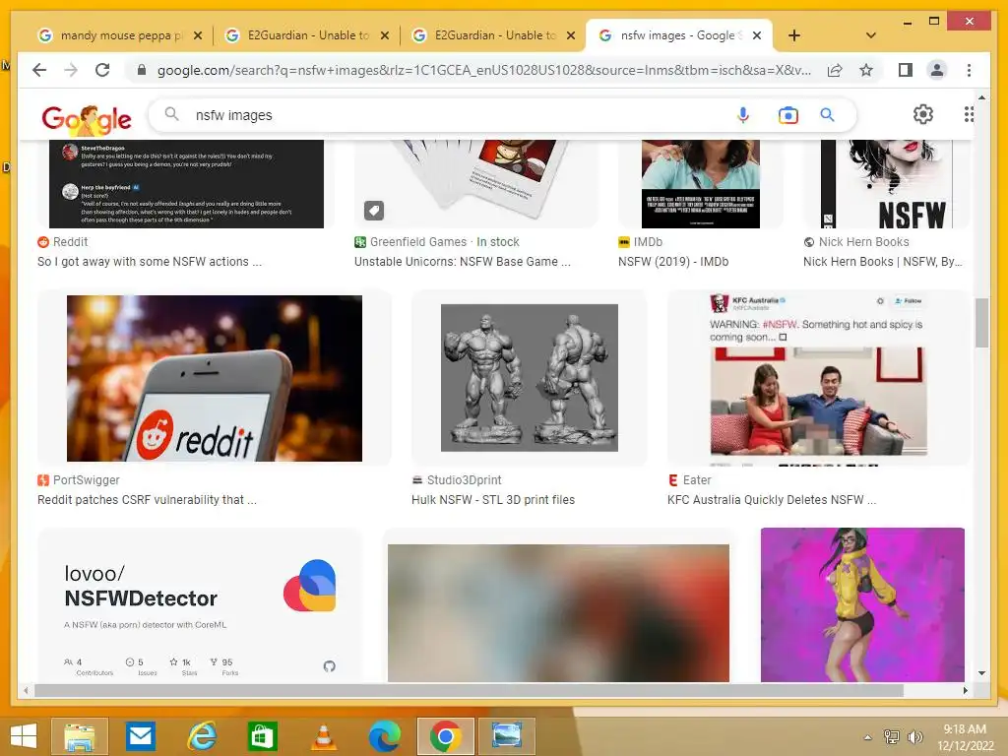The image size is (1008, 756).
Task: Close the nsfw images tab
Action: [757, 35]
